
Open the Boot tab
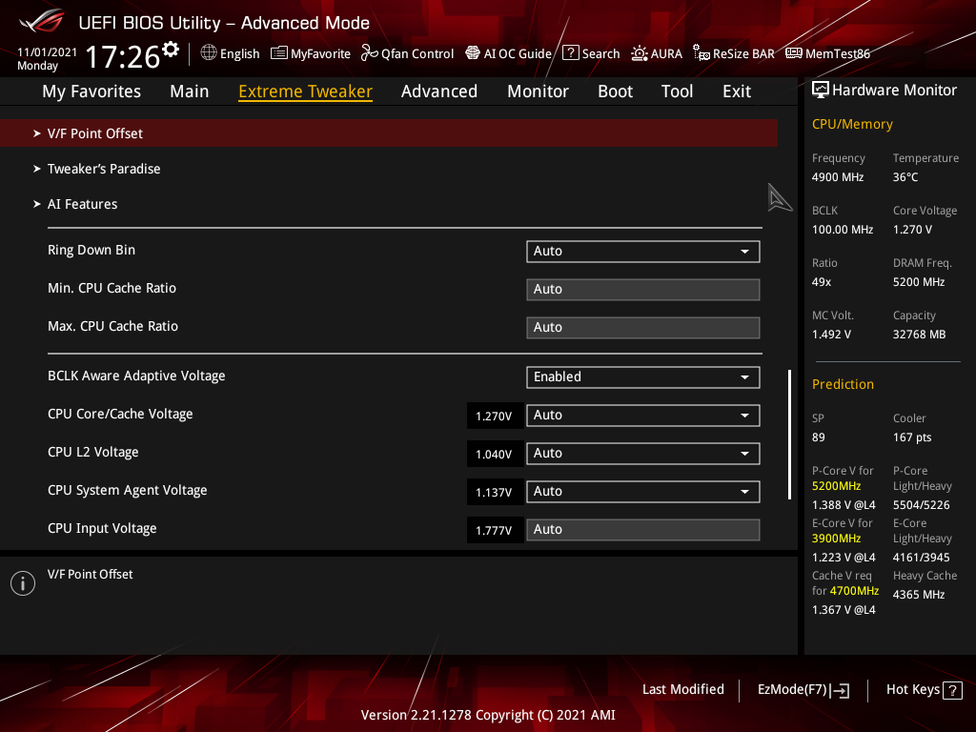(615, 91)
